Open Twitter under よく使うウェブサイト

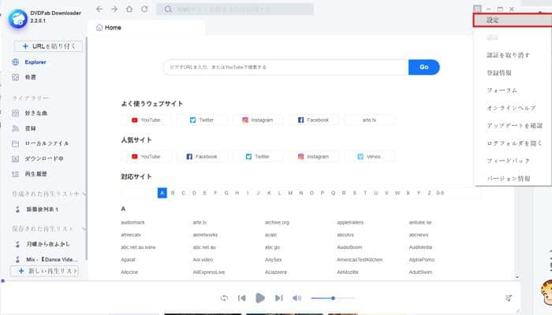point(202,120)
